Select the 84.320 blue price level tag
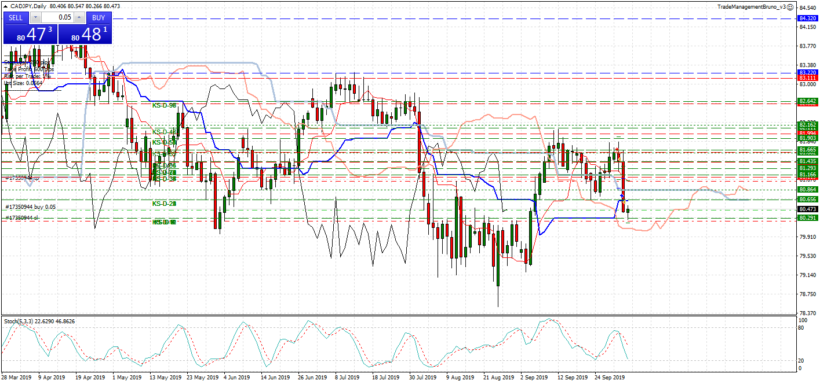The image size is (820, 384). (807, 19)
